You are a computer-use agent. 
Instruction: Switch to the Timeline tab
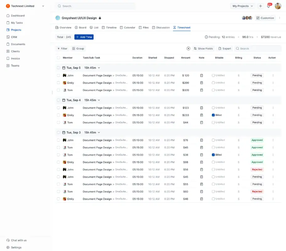click(x=109, y=28)
